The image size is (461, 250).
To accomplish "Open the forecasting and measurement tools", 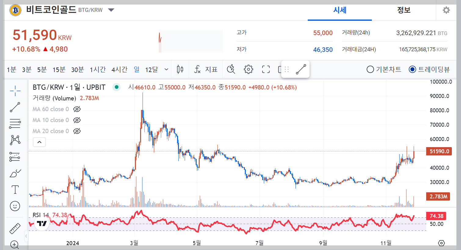I will click(x=15, y=157).
